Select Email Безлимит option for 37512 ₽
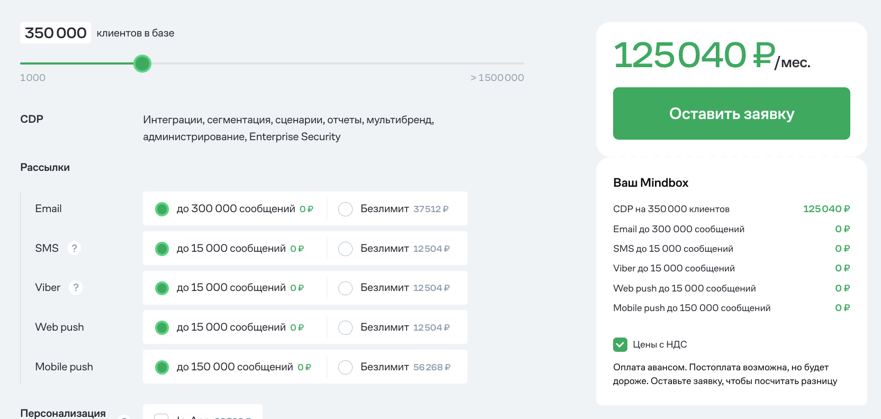The width and height of the screenshot is (881, 419). [x=345, y=209]
